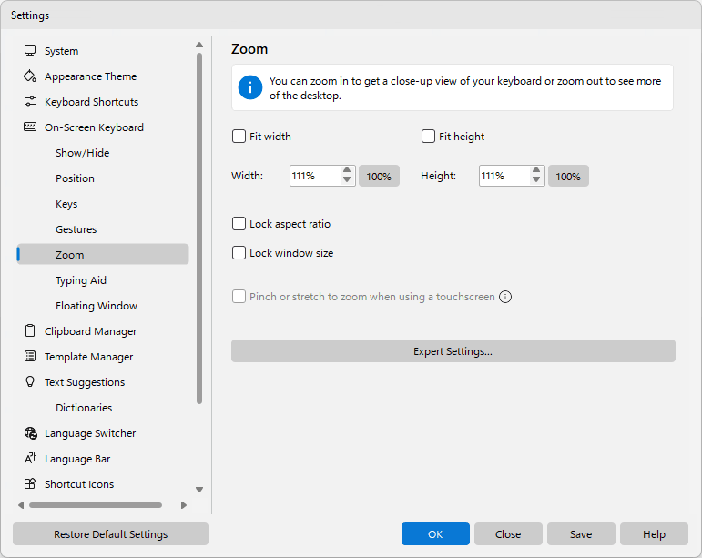Click the System monitor icon

pos(30,50)
